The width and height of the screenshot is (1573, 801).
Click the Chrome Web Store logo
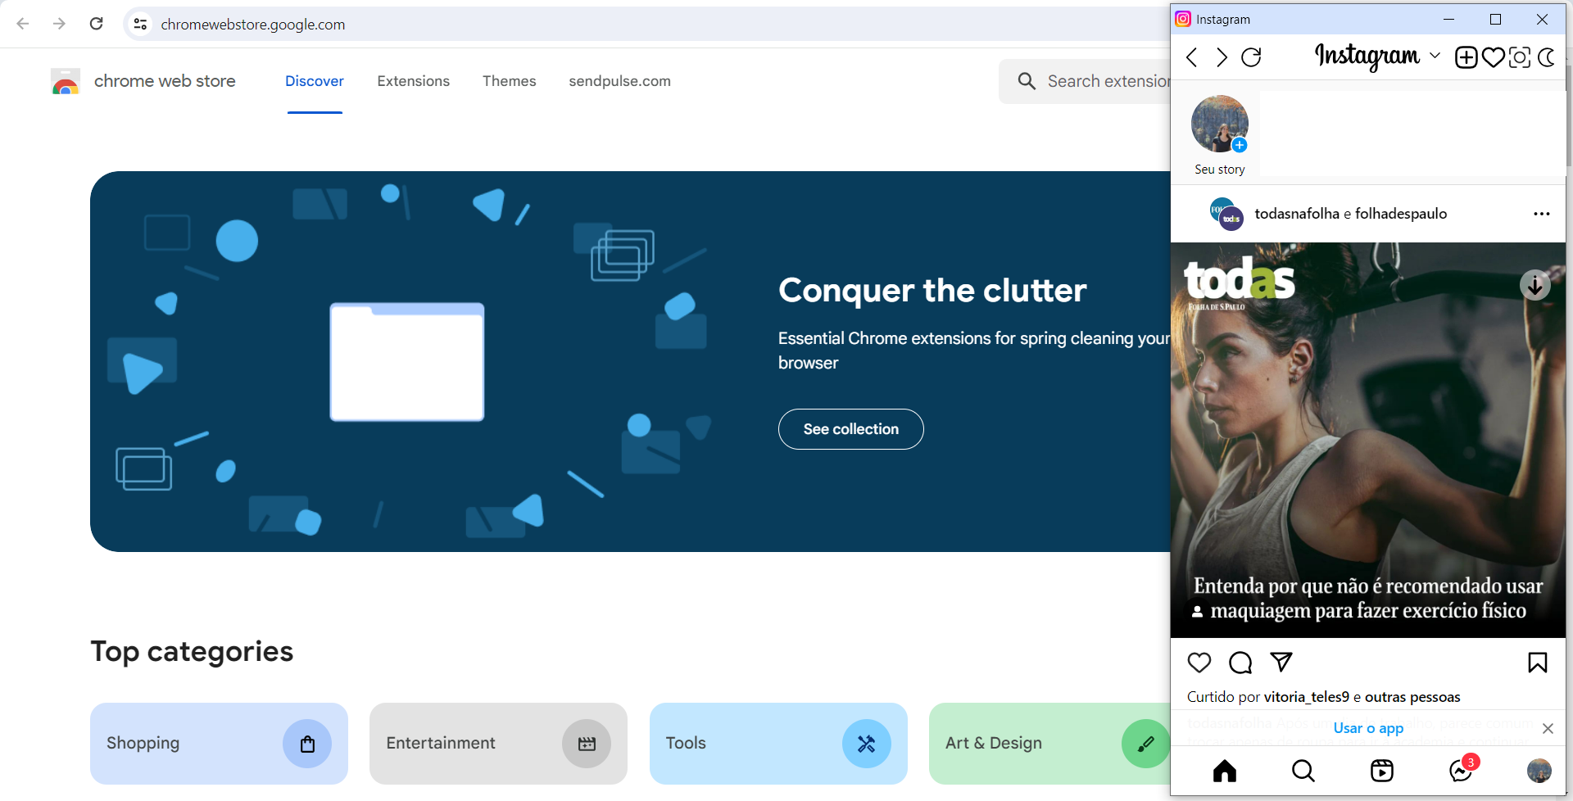coord(66,81)
